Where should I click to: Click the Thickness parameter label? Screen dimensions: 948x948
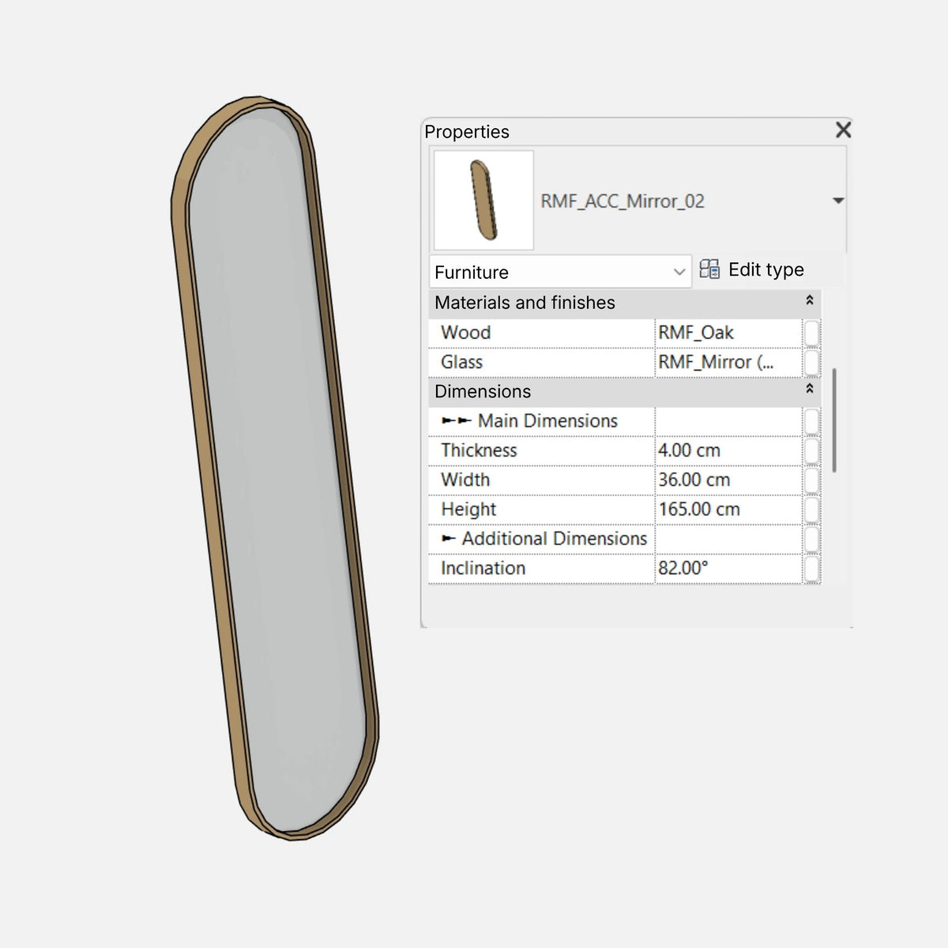[x=479, y=450]
